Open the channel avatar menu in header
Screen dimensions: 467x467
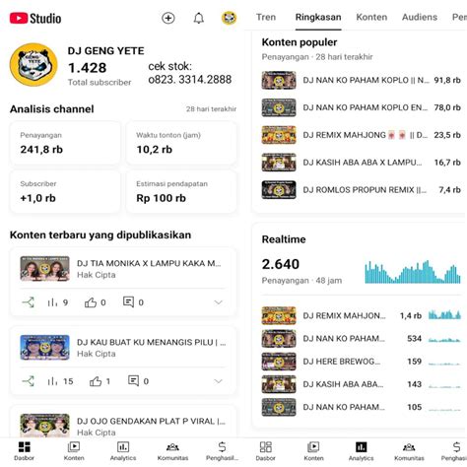click(229, 18)
